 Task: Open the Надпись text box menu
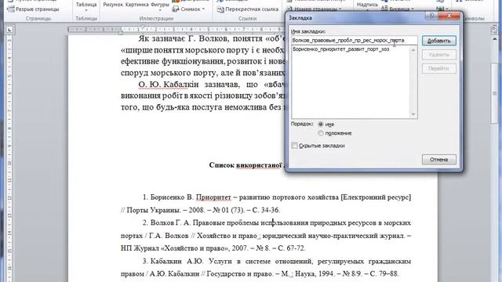367,6
